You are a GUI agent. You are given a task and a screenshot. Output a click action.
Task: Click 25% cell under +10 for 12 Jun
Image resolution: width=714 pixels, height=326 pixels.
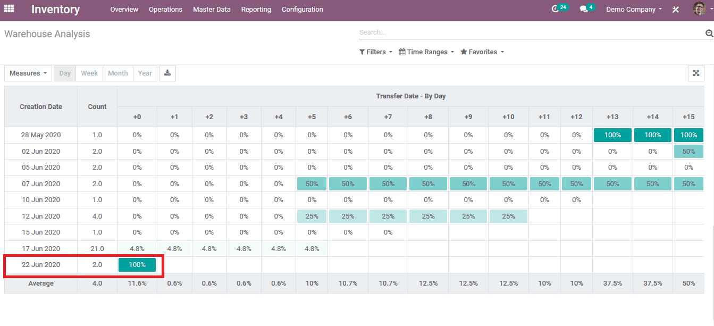tap(508, 216)
